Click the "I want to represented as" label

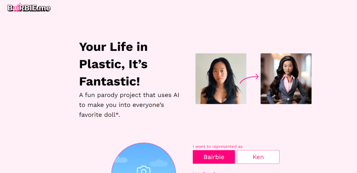pos(218,147)
